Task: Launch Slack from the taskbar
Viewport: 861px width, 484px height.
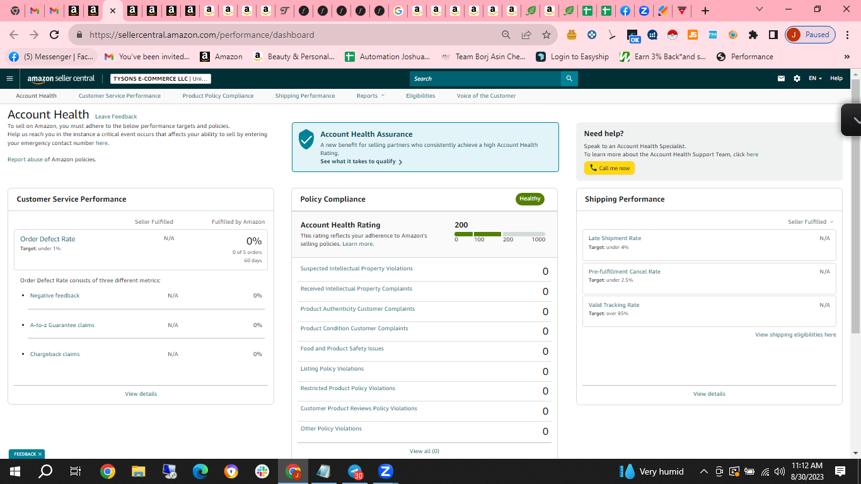Action: [262, 471]
